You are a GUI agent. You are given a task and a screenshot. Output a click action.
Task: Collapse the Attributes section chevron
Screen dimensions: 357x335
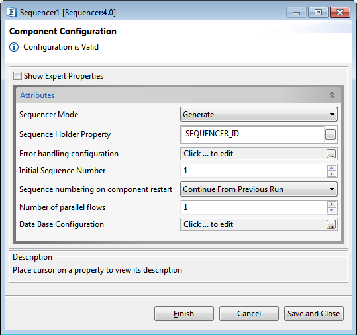pos(332,95)
